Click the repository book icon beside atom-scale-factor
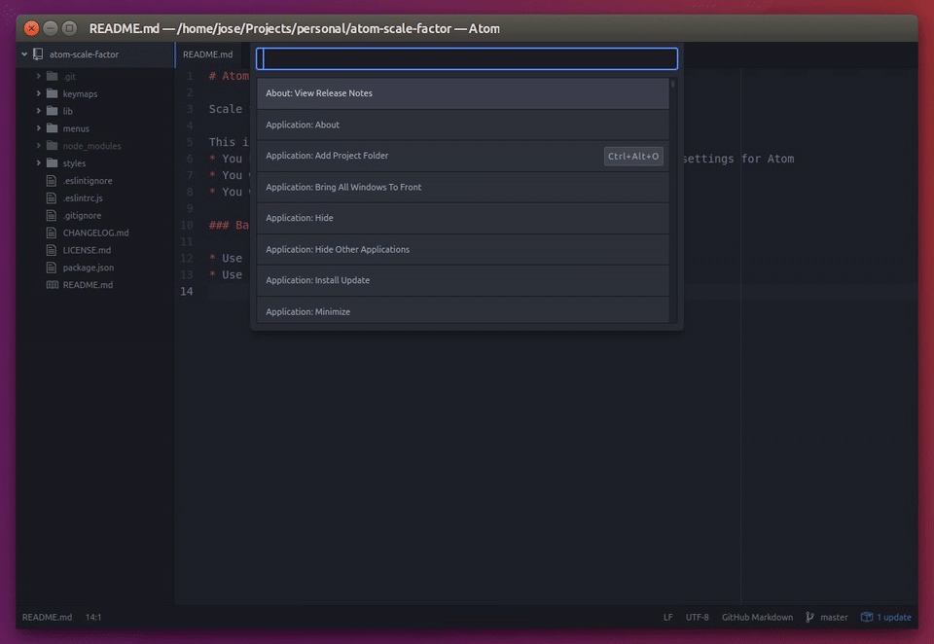Screen dimensions: 934x644 coord(38,54)
